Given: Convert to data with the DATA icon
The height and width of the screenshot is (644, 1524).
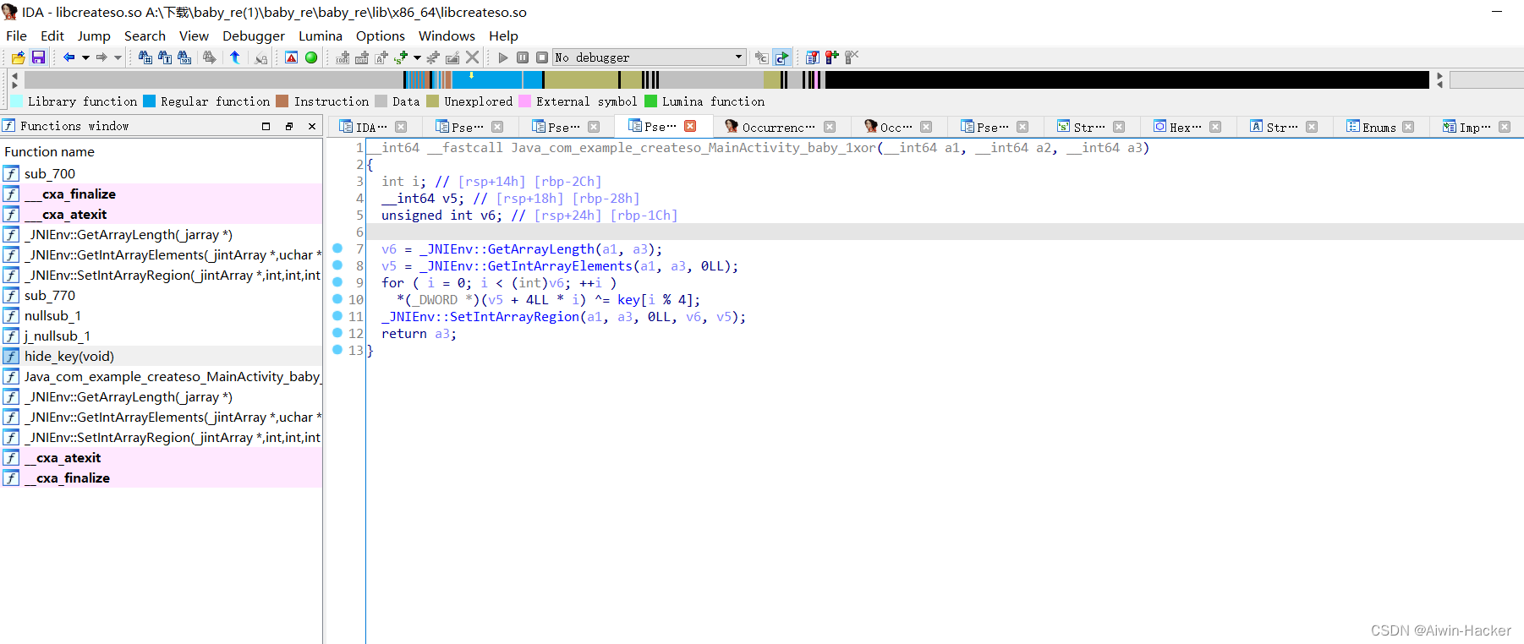Looking at the screenshot, I should [x=362, y=57].
